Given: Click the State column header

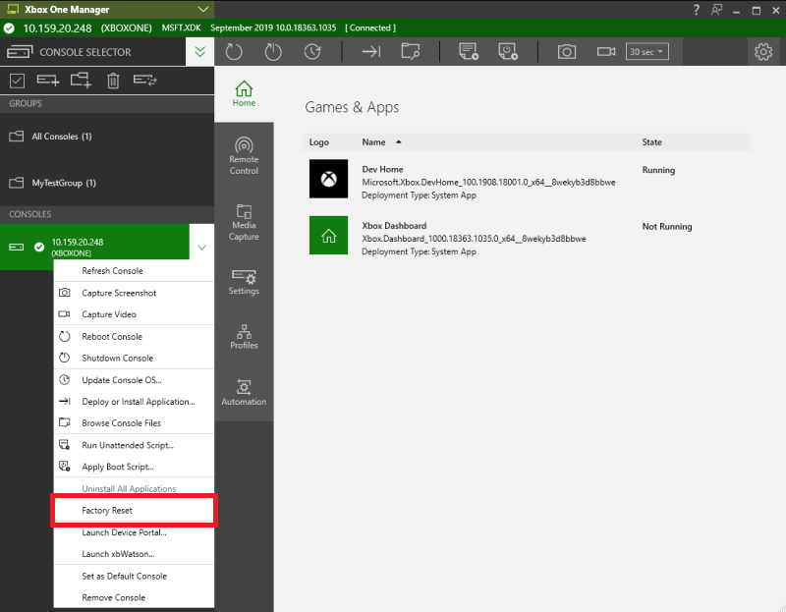Looking at the screenshot, I should coord(651,141).
